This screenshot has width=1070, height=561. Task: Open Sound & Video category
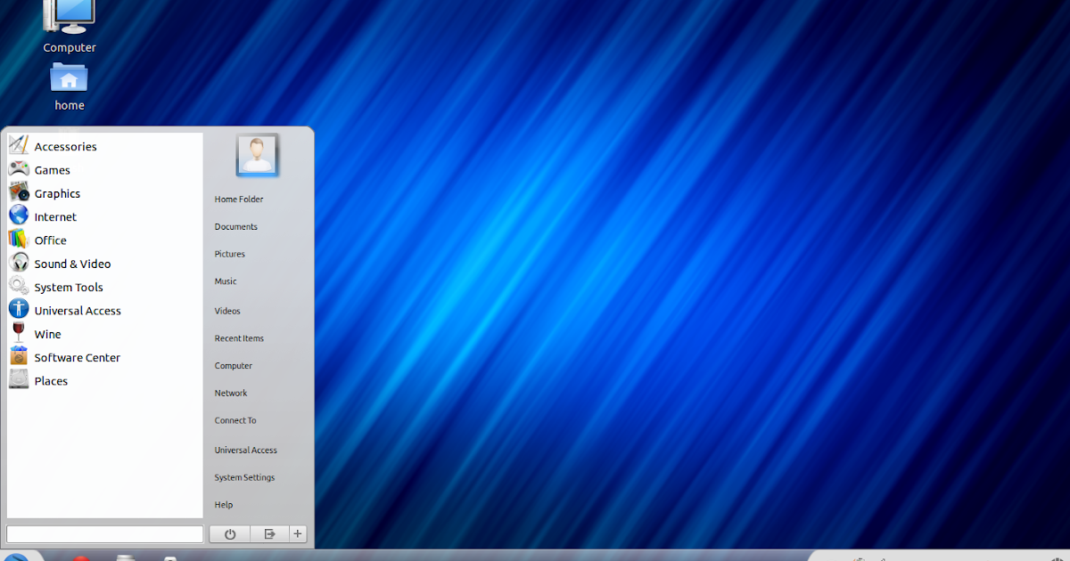click(x=72, y=264)
